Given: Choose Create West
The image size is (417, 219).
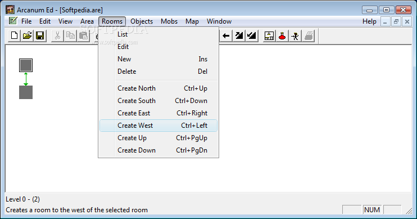Looking at the screenshot, I should pyautogui.click(x=158, y=126).
